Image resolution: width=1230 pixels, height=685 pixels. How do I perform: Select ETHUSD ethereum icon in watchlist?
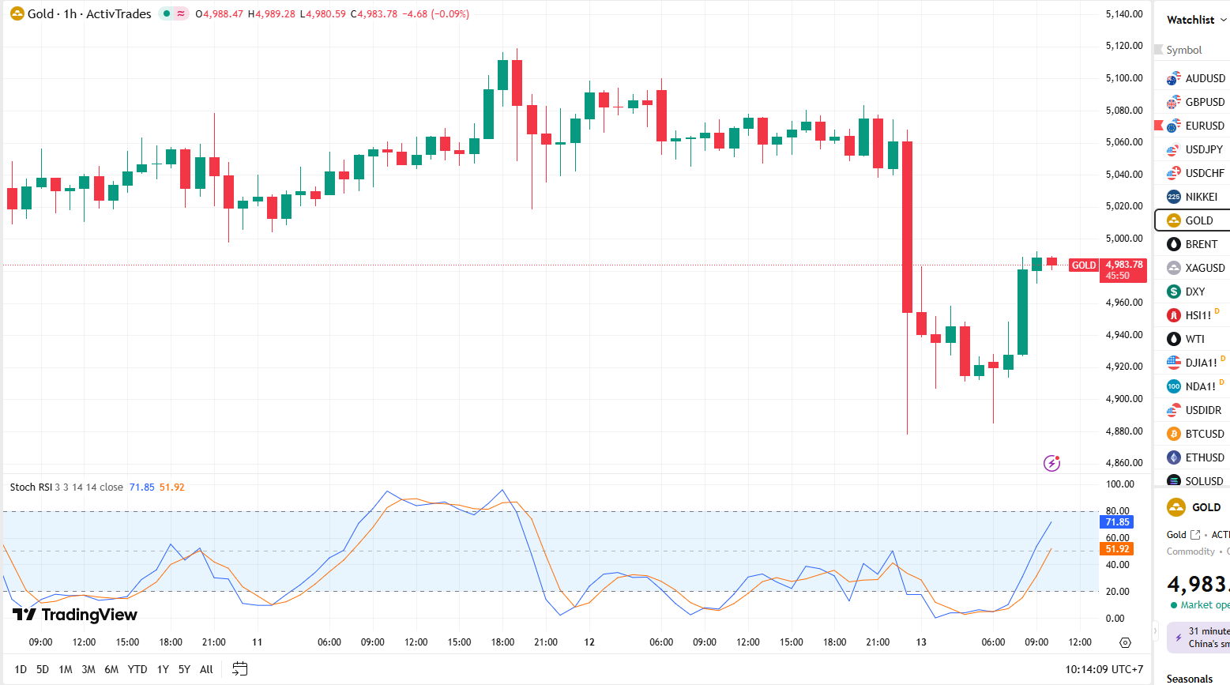(1174, 457)
